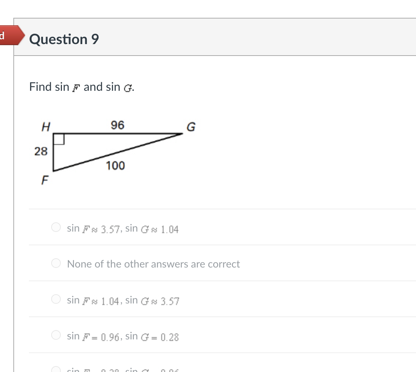Click the right-angle square marker at vertex H
This screenshot has height=372, width=416.
click(x=59, y=139)
